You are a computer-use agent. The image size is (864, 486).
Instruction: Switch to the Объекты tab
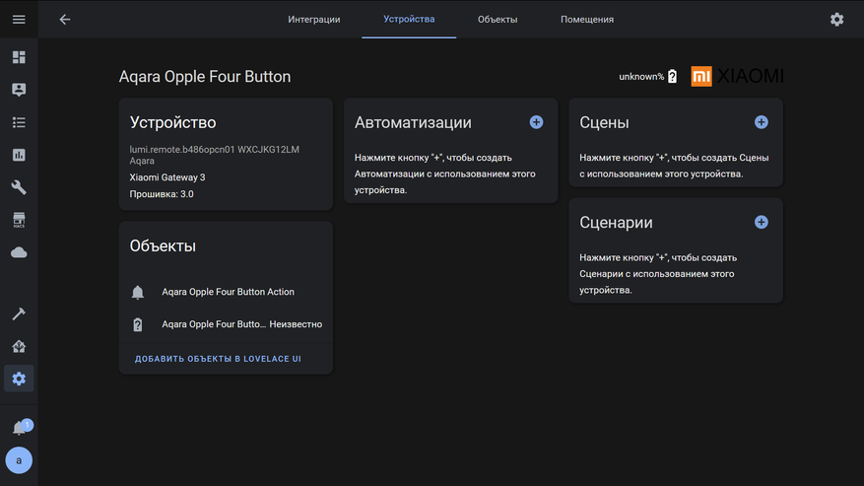pos(497,20)
